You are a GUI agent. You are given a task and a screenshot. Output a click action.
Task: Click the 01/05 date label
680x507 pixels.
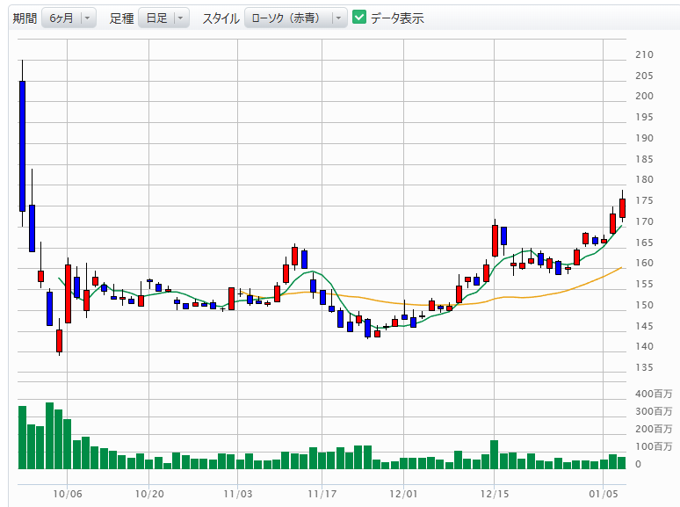604,495
